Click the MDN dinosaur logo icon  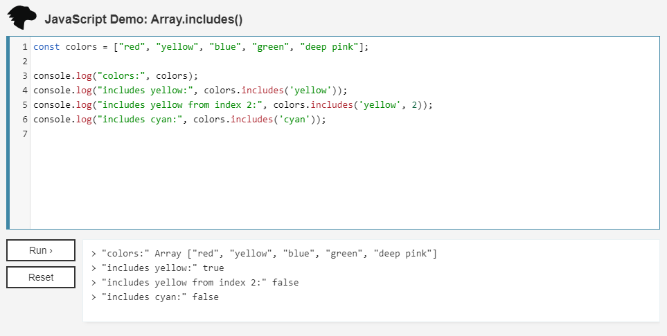click(21, 17)
